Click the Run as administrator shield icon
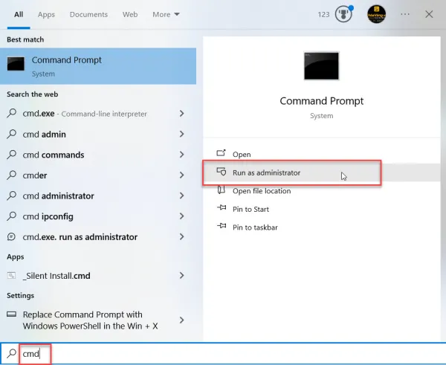 pos(222,172)
